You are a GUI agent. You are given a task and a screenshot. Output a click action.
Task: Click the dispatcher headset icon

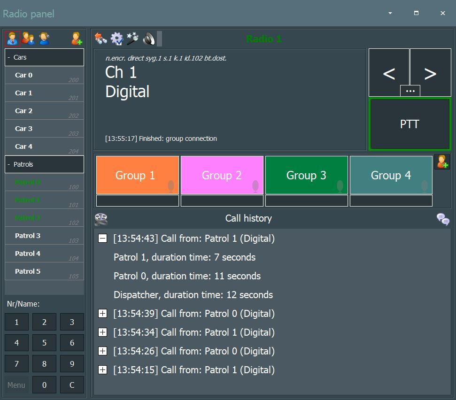45,38
